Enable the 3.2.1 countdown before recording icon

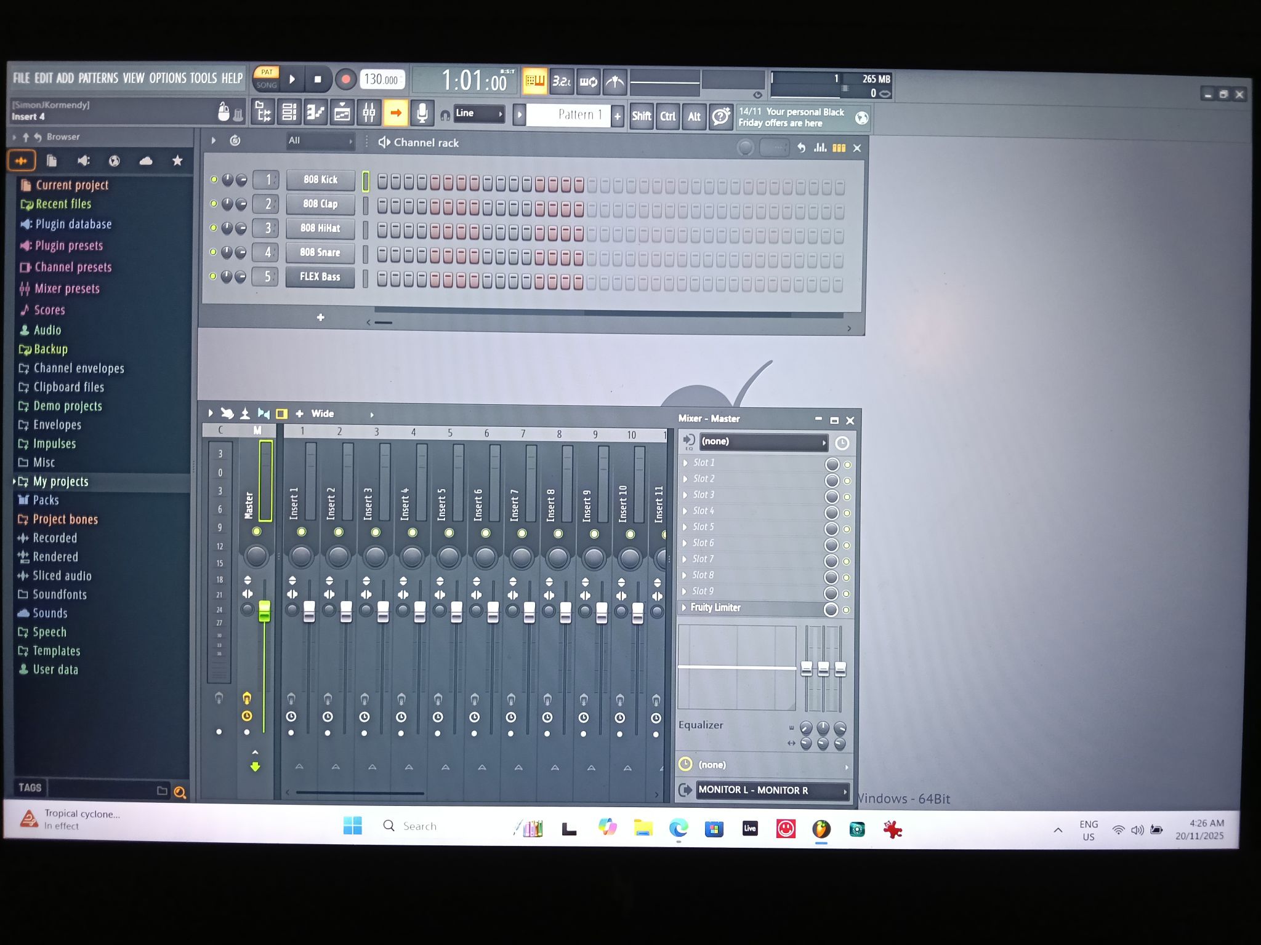click(561, 81)
